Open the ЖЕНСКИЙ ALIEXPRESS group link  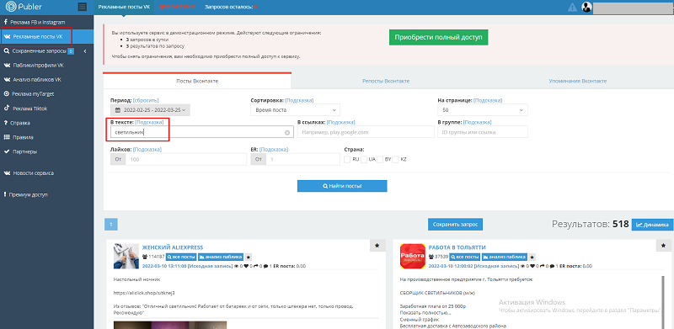[x=173, y=247]
